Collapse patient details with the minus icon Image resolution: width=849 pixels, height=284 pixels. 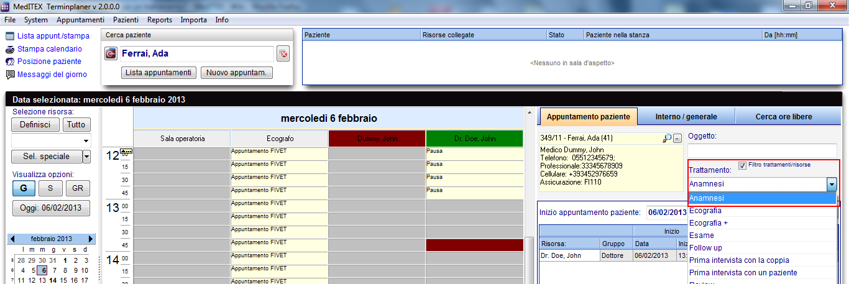[x=677, y=138]
